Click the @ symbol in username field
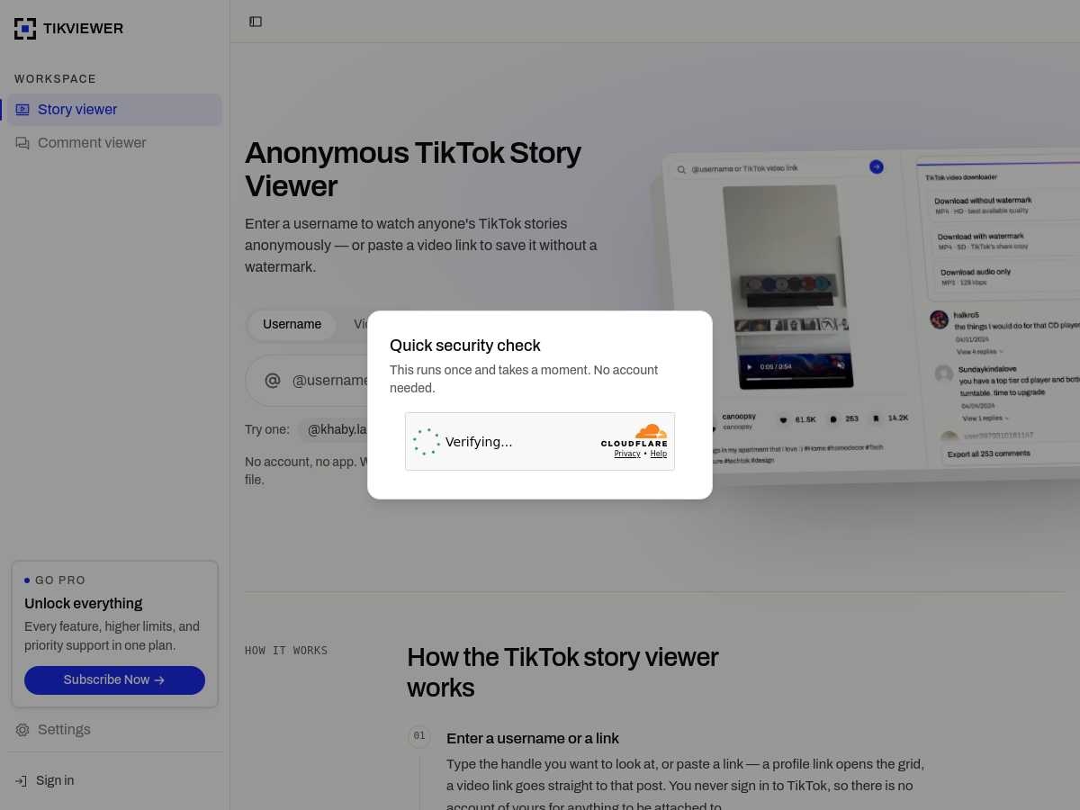The image size is (1080, 810). coord(273,381)
